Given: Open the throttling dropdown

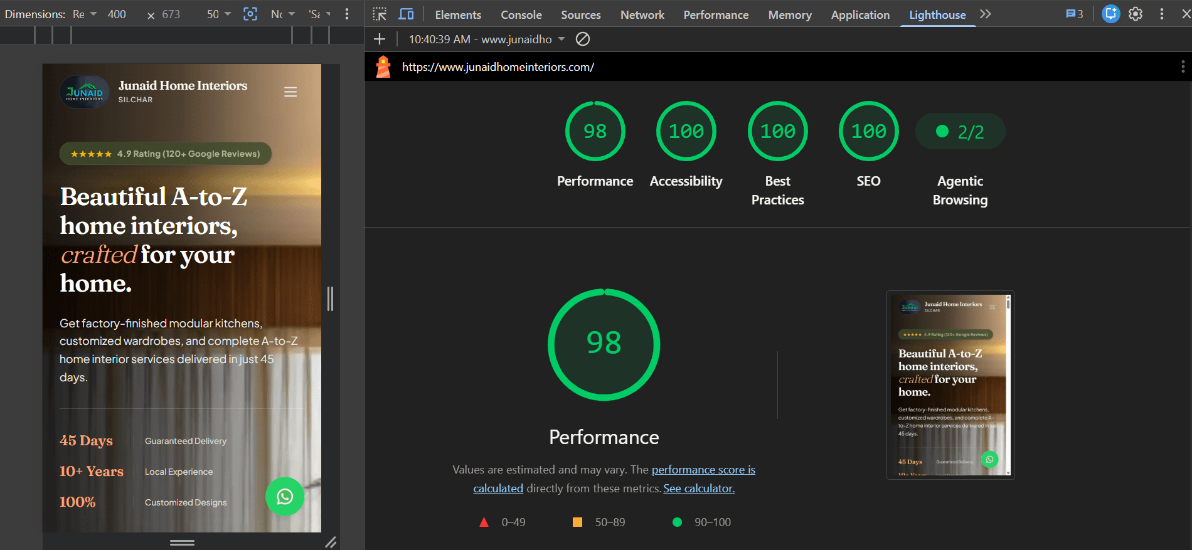Looking at the screenshot, I should (283, 14).
